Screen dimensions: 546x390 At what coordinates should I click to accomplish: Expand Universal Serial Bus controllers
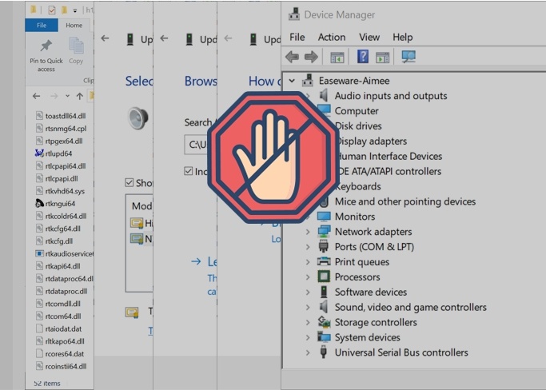308,352
